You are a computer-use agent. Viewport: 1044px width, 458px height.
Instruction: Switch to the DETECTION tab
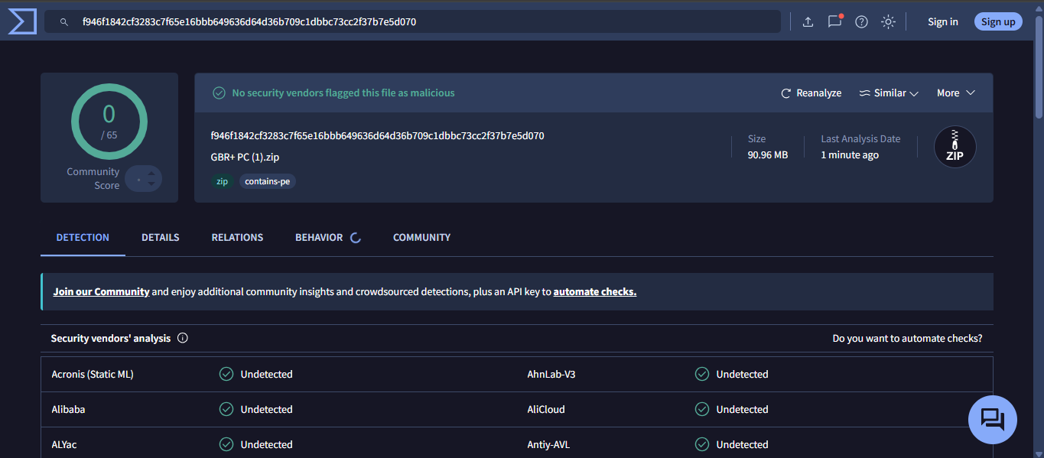click(x=83, y=237)
